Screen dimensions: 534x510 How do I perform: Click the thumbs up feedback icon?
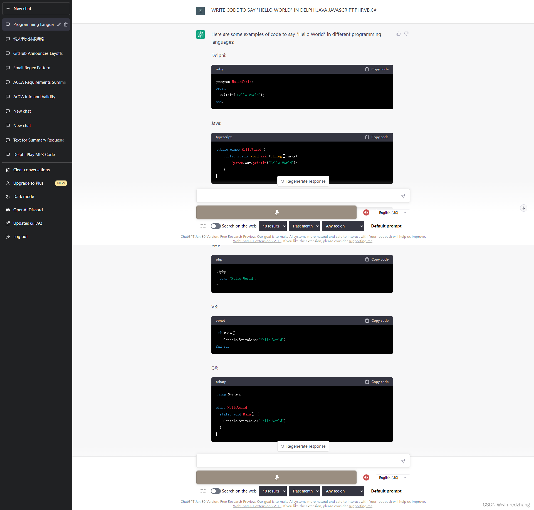coord(399,34)
